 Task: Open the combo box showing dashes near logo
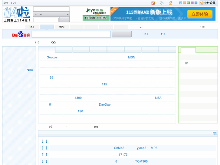pyautogui.click(x=51, y=14)
